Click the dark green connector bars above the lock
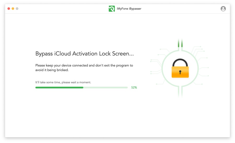 pos(180,43)
